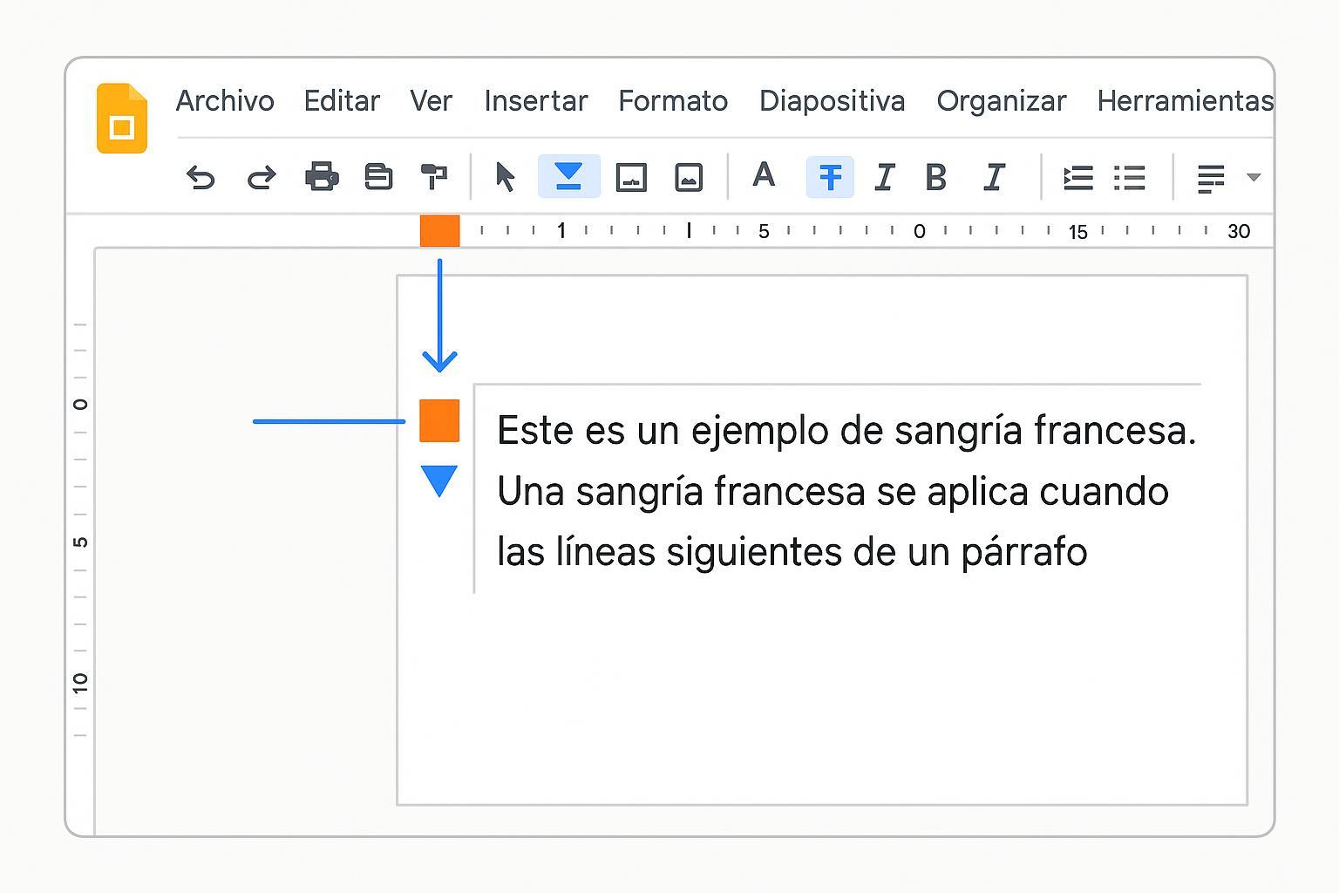Image resolution: width=1339 pixels, height=893 pixels.
Task: Open the Diapositiva menu
Action: [832, 101]
